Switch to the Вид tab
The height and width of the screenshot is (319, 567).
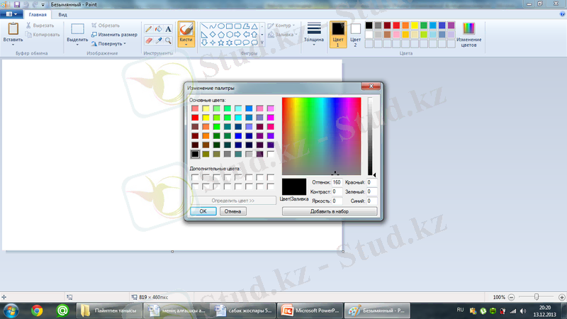(x=63, y=13)
